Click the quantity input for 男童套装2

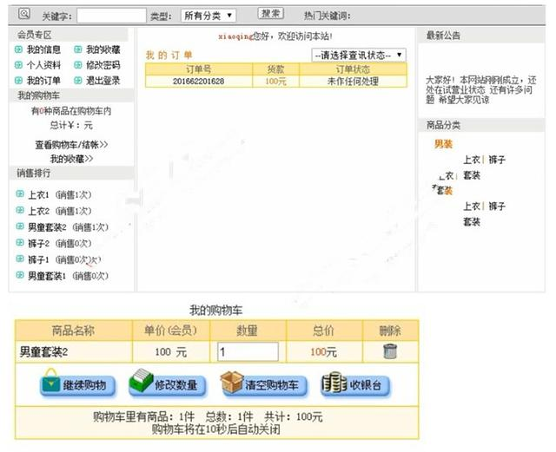tap(248, 351)
